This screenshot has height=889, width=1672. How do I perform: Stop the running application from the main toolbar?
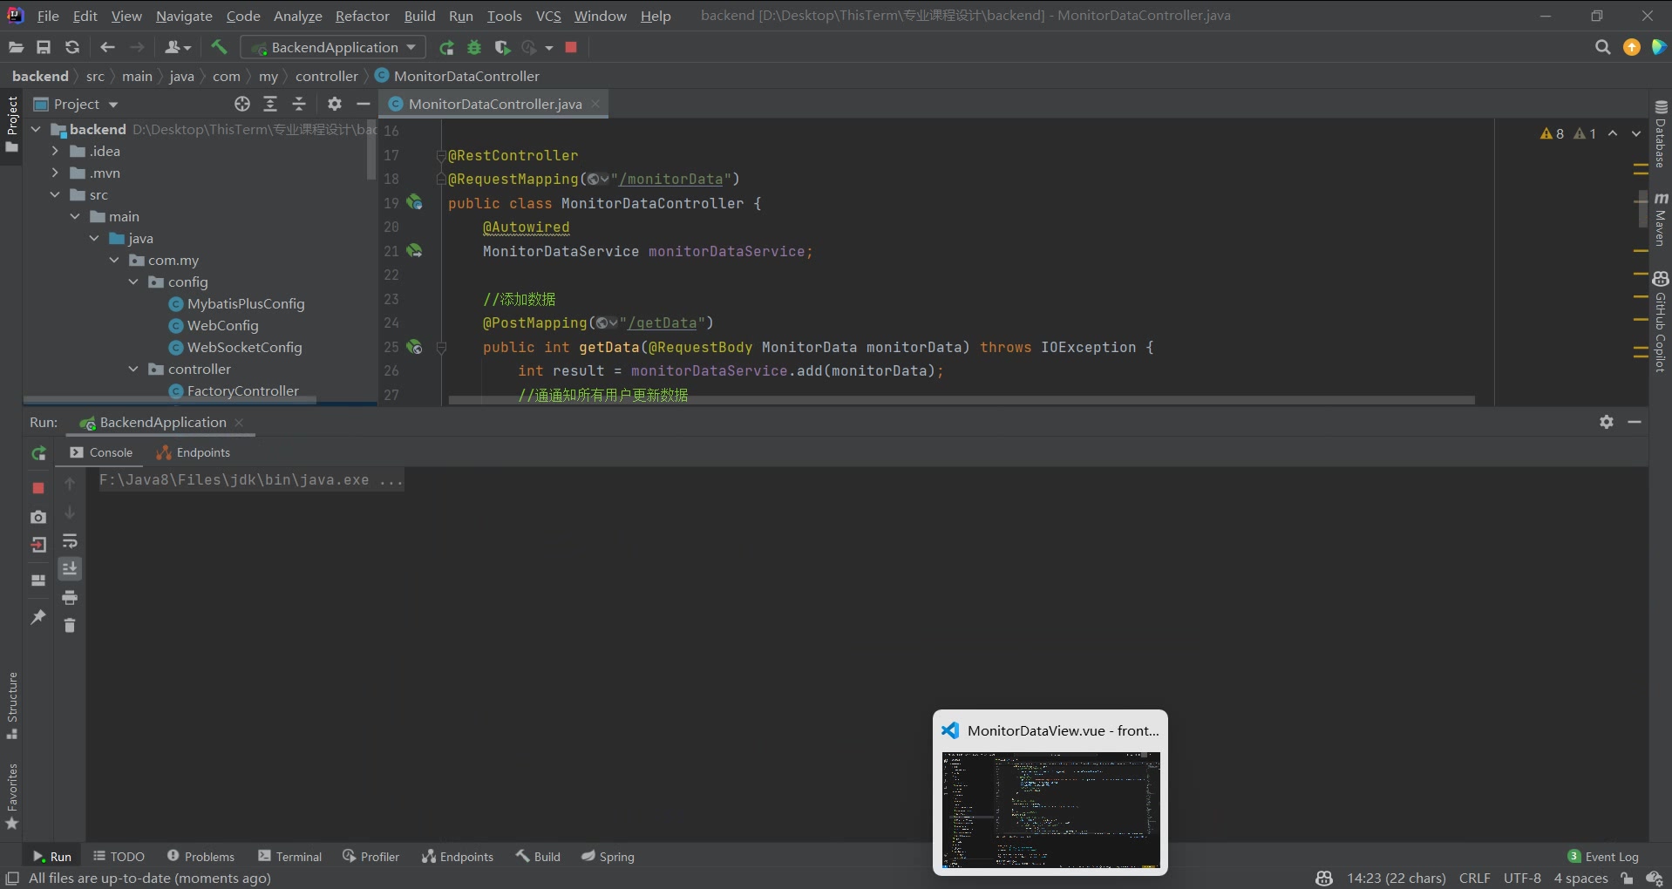click(x=571, y=47)
